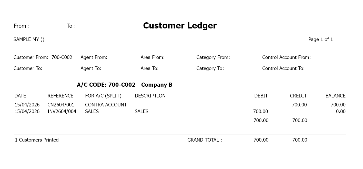This screenshot has height=169, width=363.
Task: Click the CN2604/001 reference entry
Action: [61, 105]
